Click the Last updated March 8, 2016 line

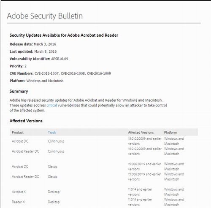pyautogui.click(x=33, y=51)
